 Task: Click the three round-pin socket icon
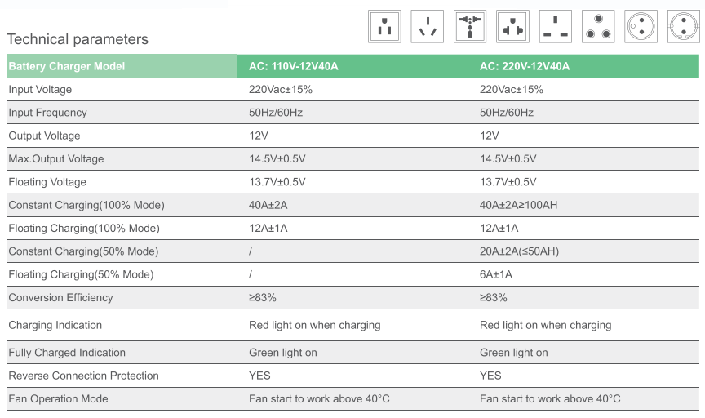(x=598, y=27)
